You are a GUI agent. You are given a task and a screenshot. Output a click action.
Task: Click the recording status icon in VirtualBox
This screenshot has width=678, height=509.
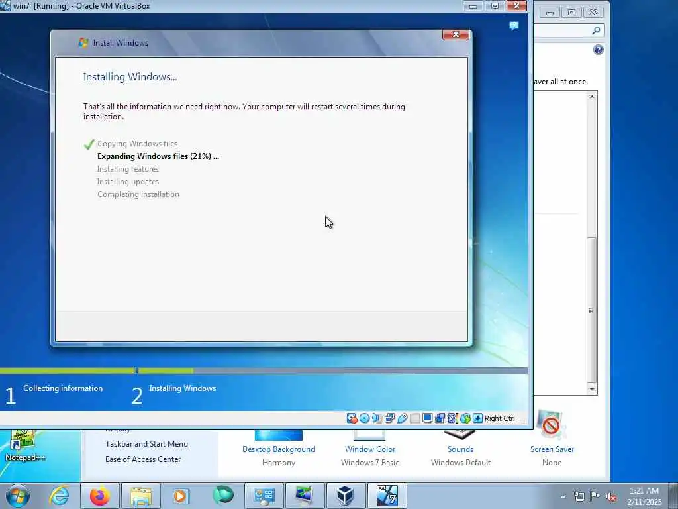pos(440,418)
